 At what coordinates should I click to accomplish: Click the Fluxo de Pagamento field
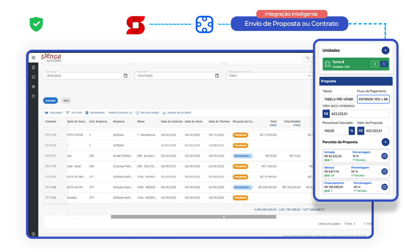coord(373,99)
